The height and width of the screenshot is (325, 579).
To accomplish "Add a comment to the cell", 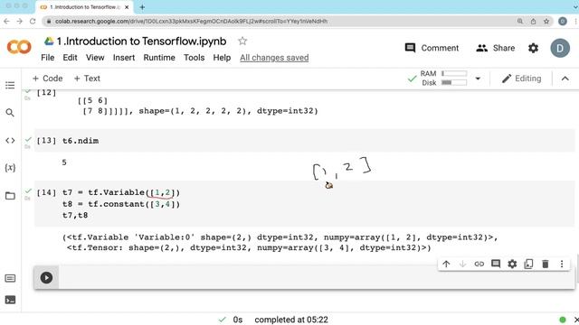I will (x=496, y=264).
